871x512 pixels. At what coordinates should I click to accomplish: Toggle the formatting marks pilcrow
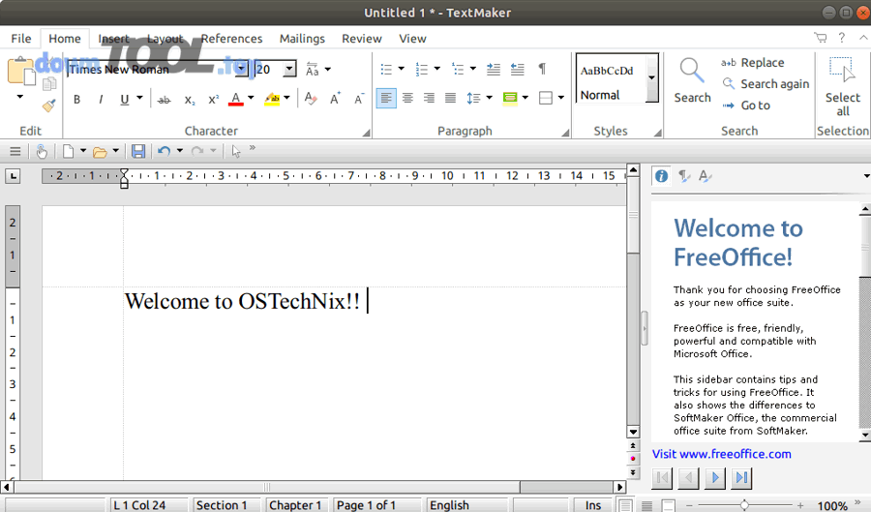(542, 69)
